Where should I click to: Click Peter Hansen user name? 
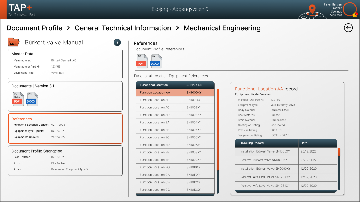pyautogui.click(x=333, y=4)
